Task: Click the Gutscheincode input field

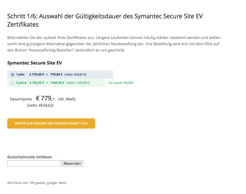Action: click(x=34, y=164)
